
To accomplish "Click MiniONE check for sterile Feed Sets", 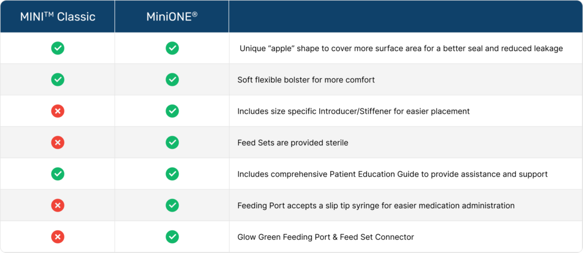I will pos(172,142).
